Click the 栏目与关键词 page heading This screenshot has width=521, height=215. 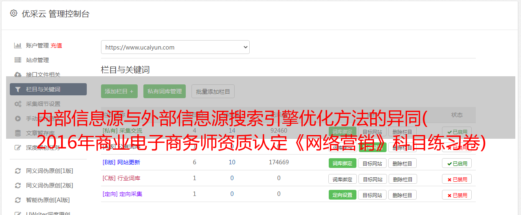click(125, 70)
